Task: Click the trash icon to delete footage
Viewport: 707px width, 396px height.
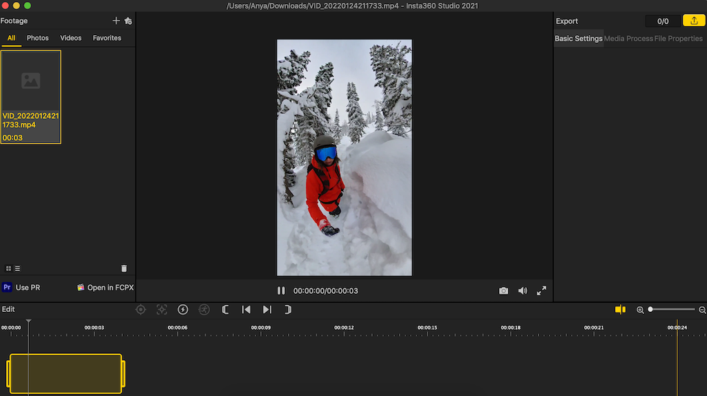Action: click(x=124, y=268)
